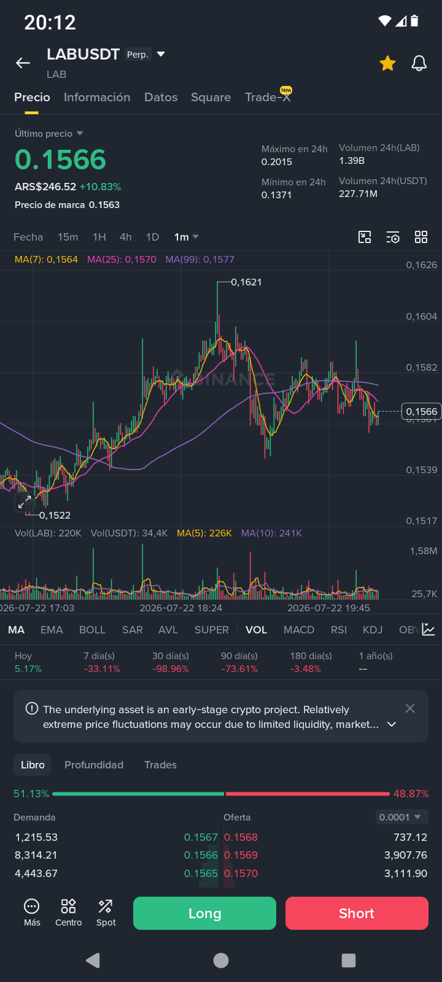Open the Square tab
Screen dimensions: 442x982
pos(211,97)
